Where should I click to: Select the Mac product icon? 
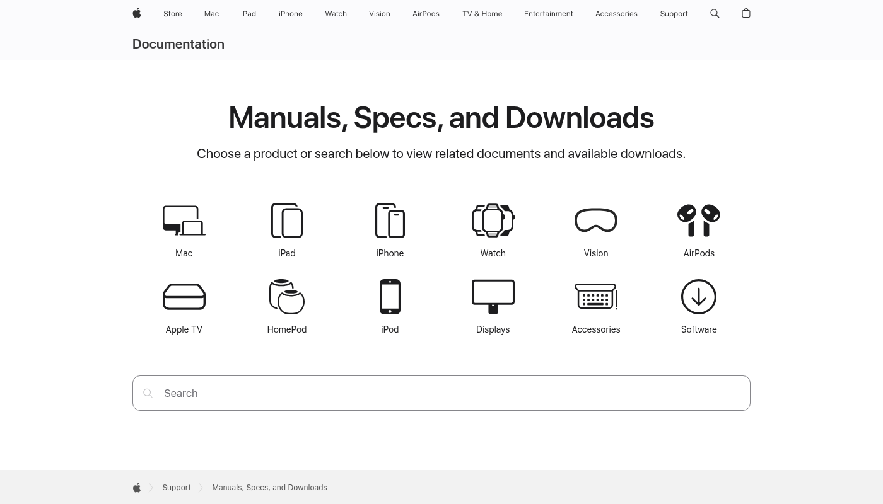tap(184, 220)
